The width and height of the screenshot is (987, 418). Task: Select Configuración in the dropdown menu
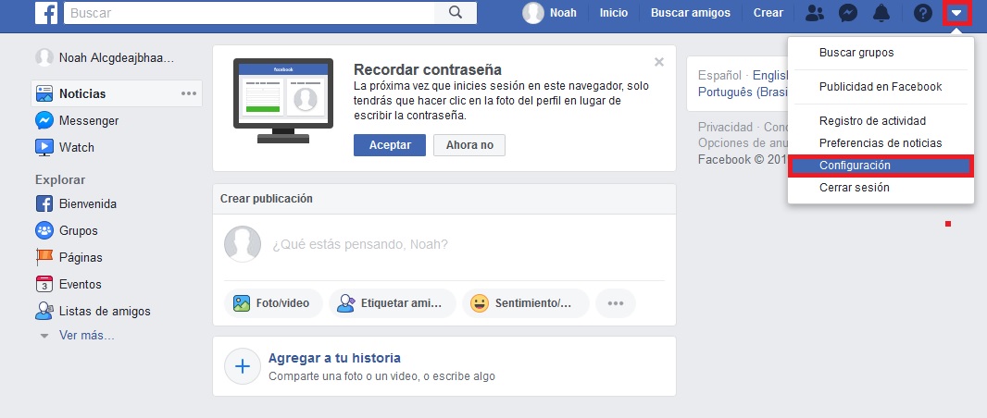(881, 166)
